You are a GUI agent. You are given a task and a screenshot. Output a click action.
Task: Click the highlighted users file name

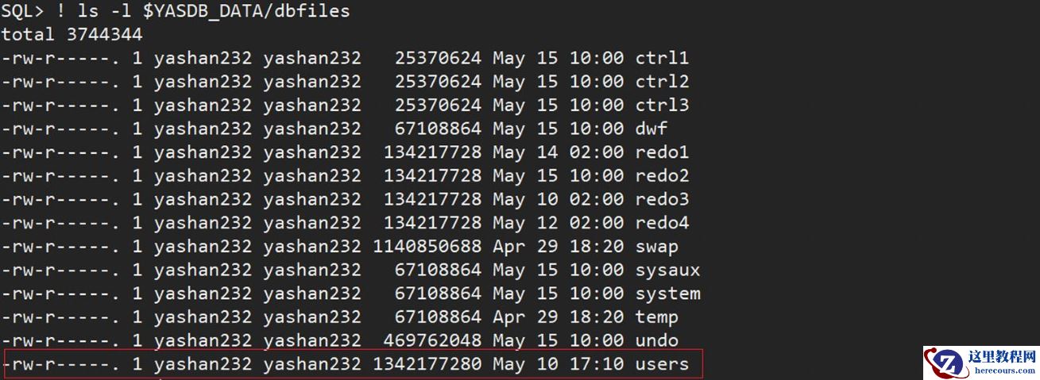[x=662, y=365]
